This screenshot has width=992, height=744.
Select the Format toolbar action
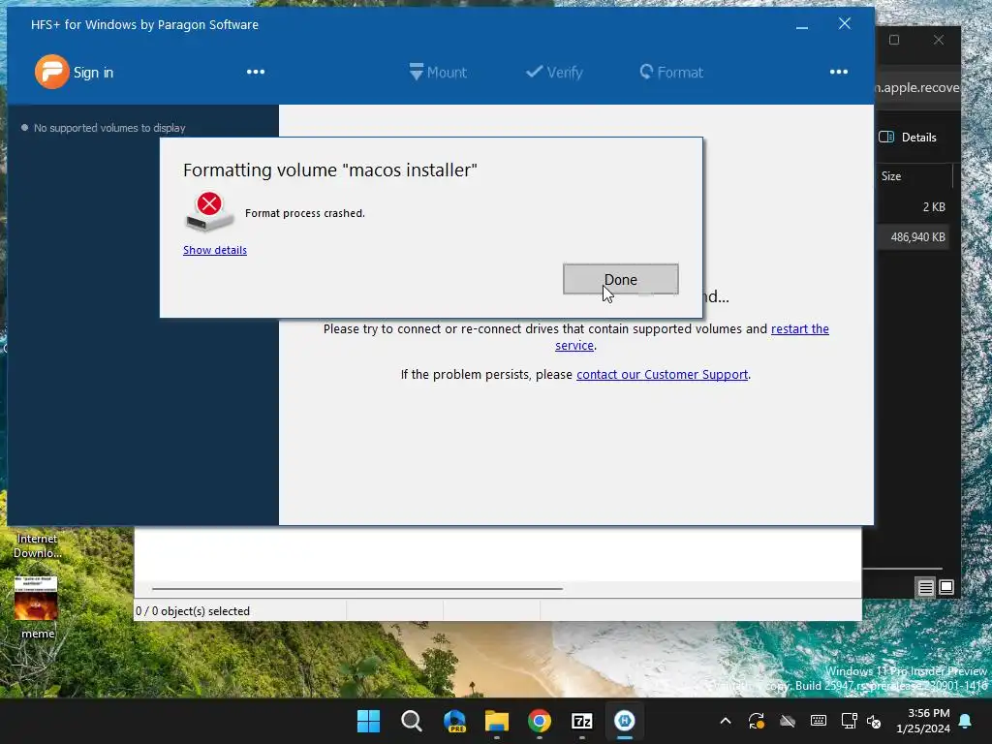coord(671,72)
